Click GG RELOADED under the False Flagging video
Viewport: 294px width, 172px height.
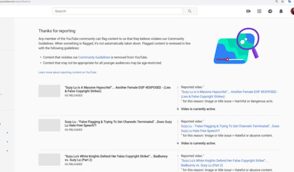pos(73,130)
